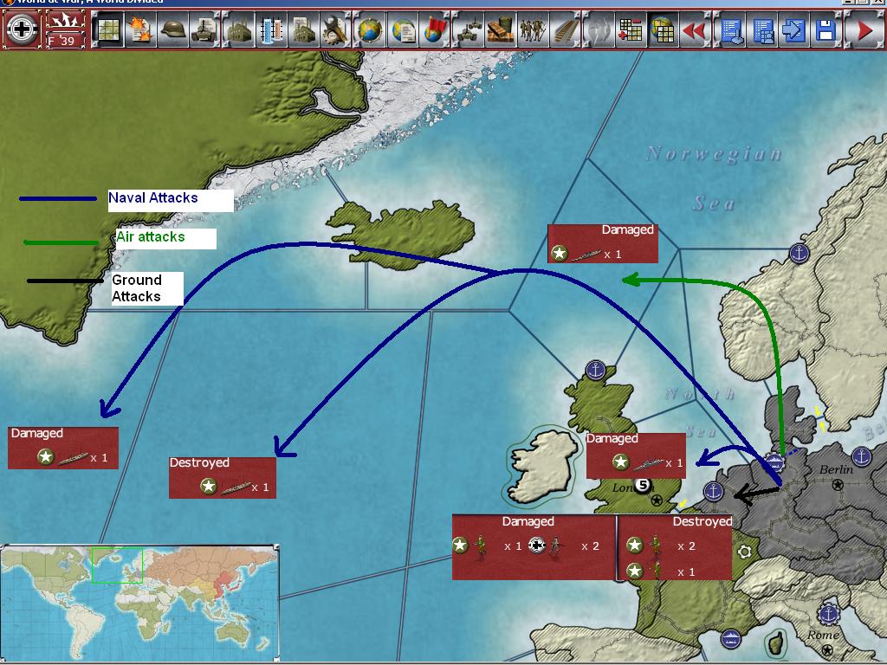Click the anchor port icon in Norway
Image resolution: width=887 pixels, height=665 pixels.
[799, 253]
